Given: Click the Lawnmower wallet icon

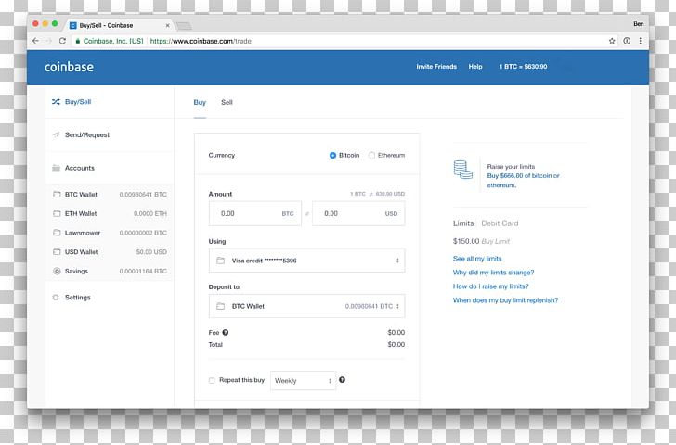Looking at the screenshot, I should pos(57,233).
